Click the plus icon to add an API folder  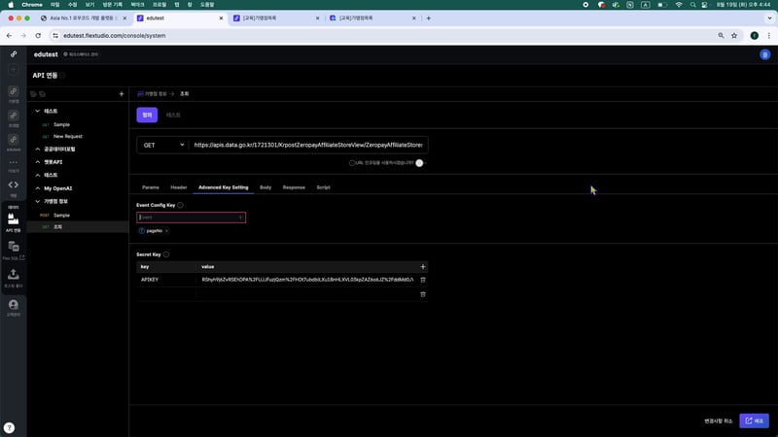pyautogui.click(x=121, y=94)
